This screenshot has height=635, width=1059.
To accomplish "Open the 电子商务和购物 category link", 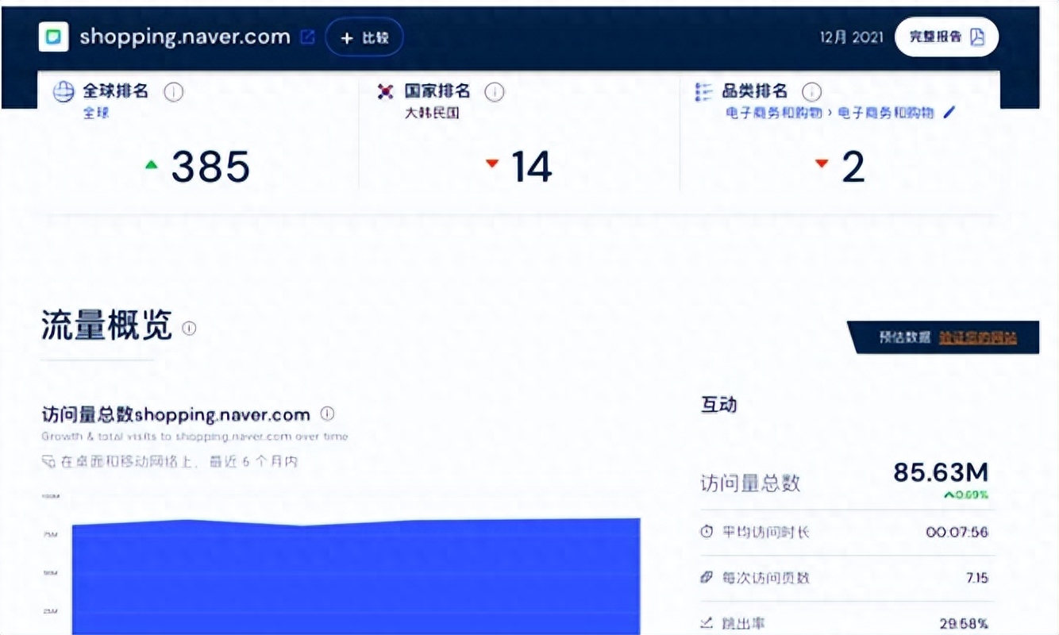I will [830, 113].
